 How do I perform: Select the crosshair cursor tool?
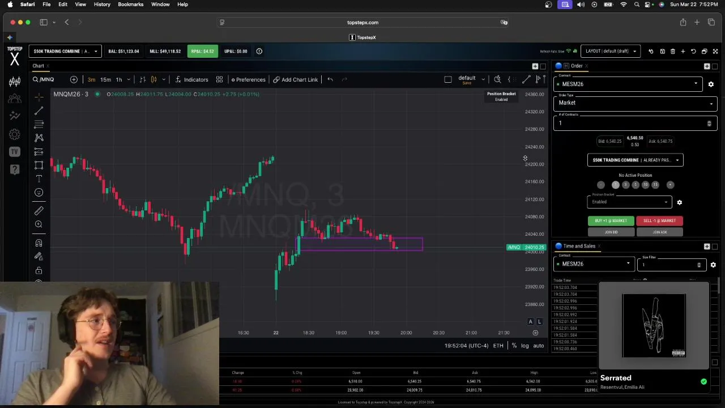(39, 97)
